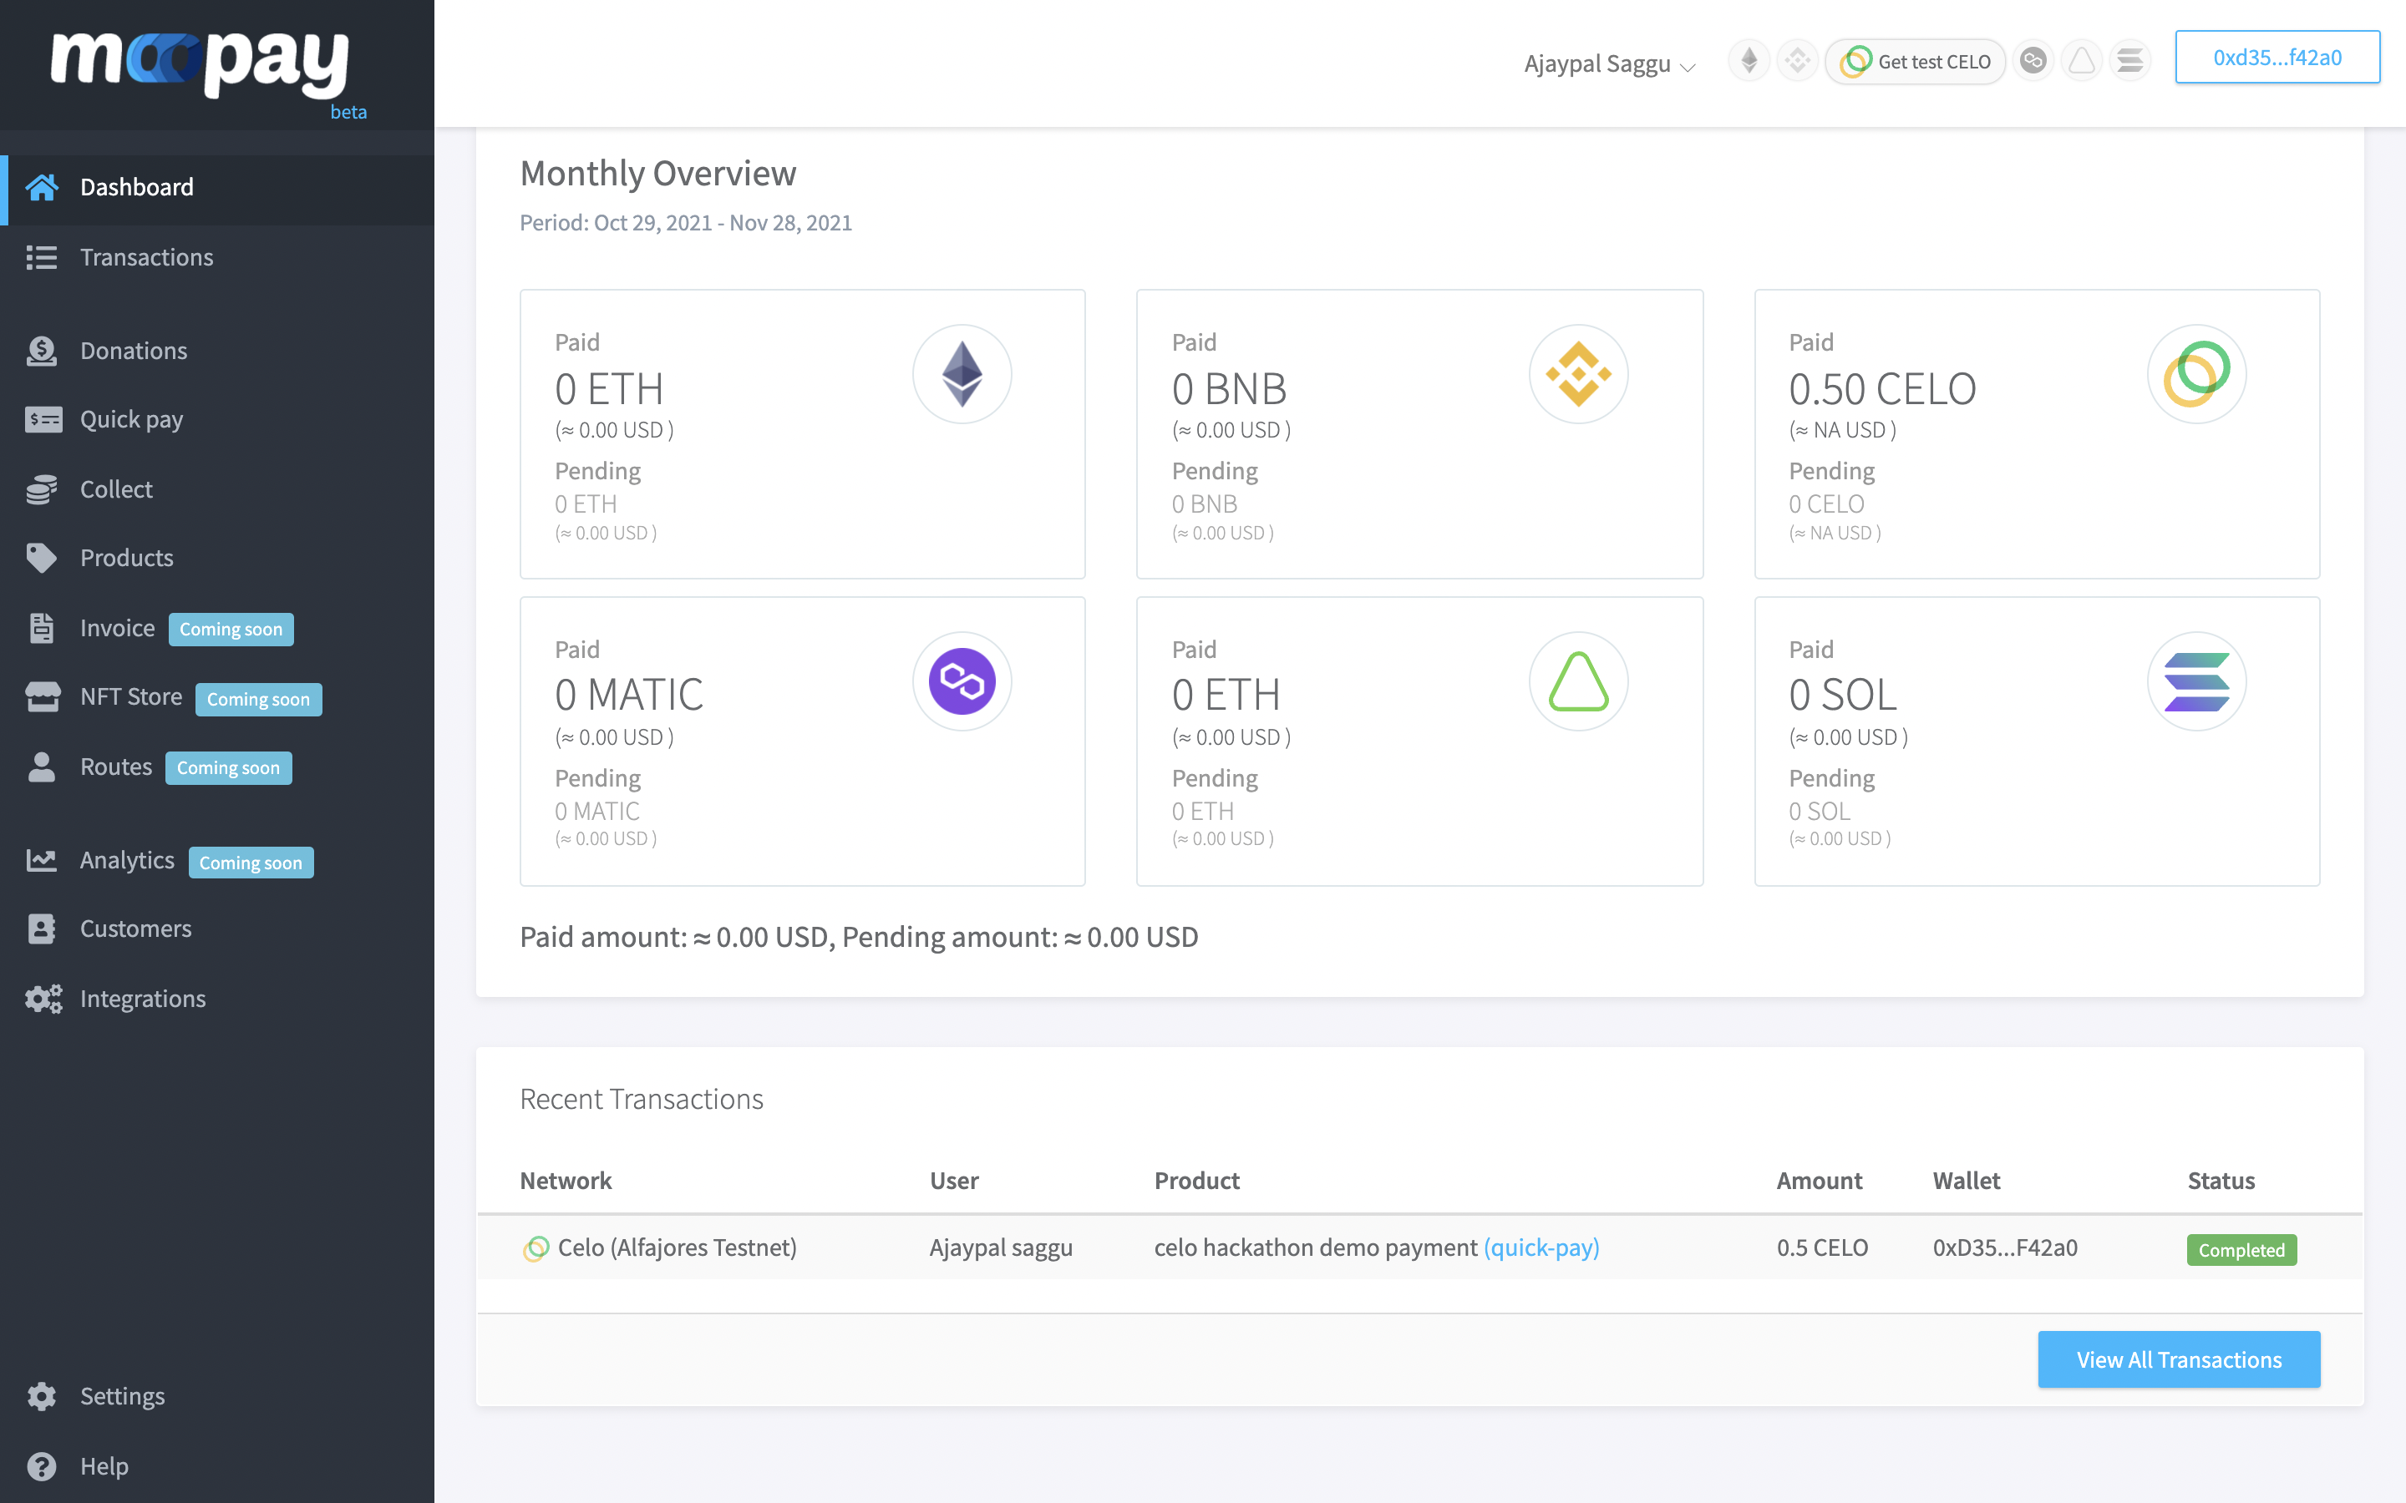Switch to Polygon network icon in header

(2033, 61)
